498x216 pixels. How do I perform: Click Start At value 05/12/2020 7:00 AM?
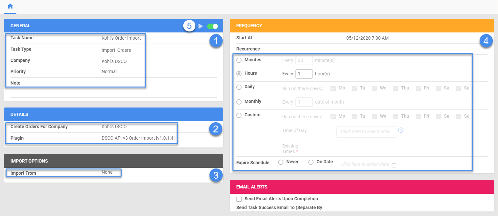pos(368,38)
